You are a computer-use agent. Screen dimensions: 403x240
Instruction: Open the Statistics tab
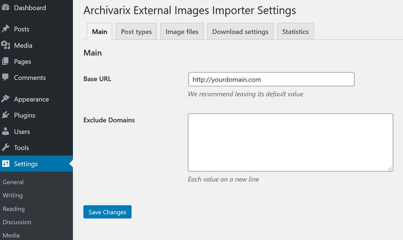295,32
